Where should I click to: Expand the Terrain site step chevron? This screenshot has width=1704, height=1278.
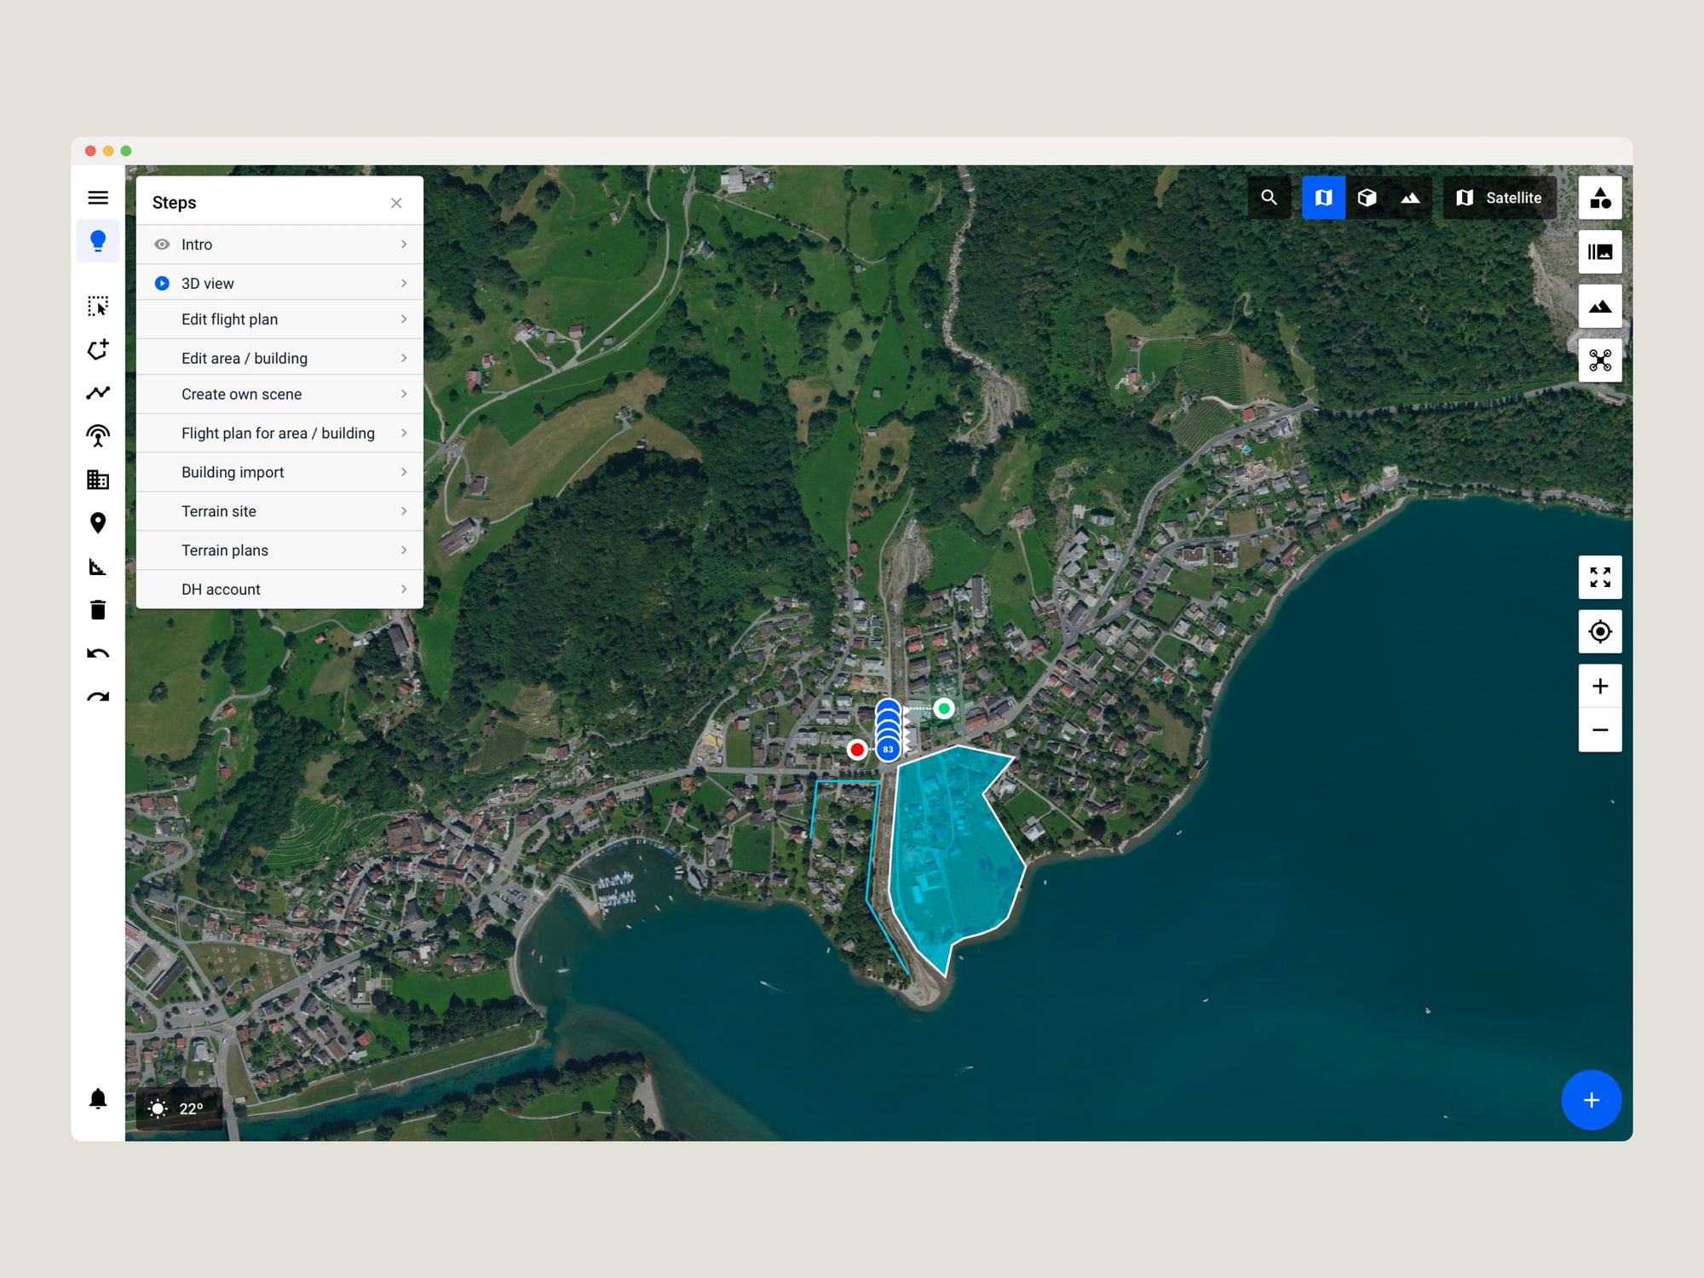[x=404, y=511]
